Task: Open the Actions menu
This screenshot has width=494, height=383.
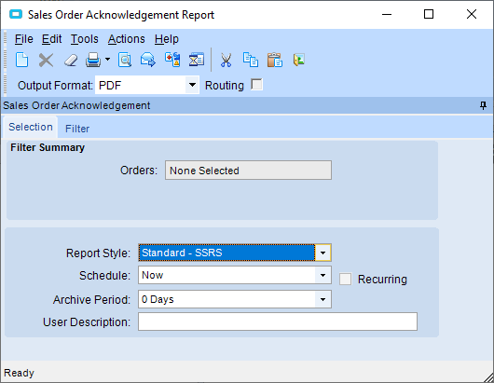Action: pyautogui.click(x=127, y=39)
